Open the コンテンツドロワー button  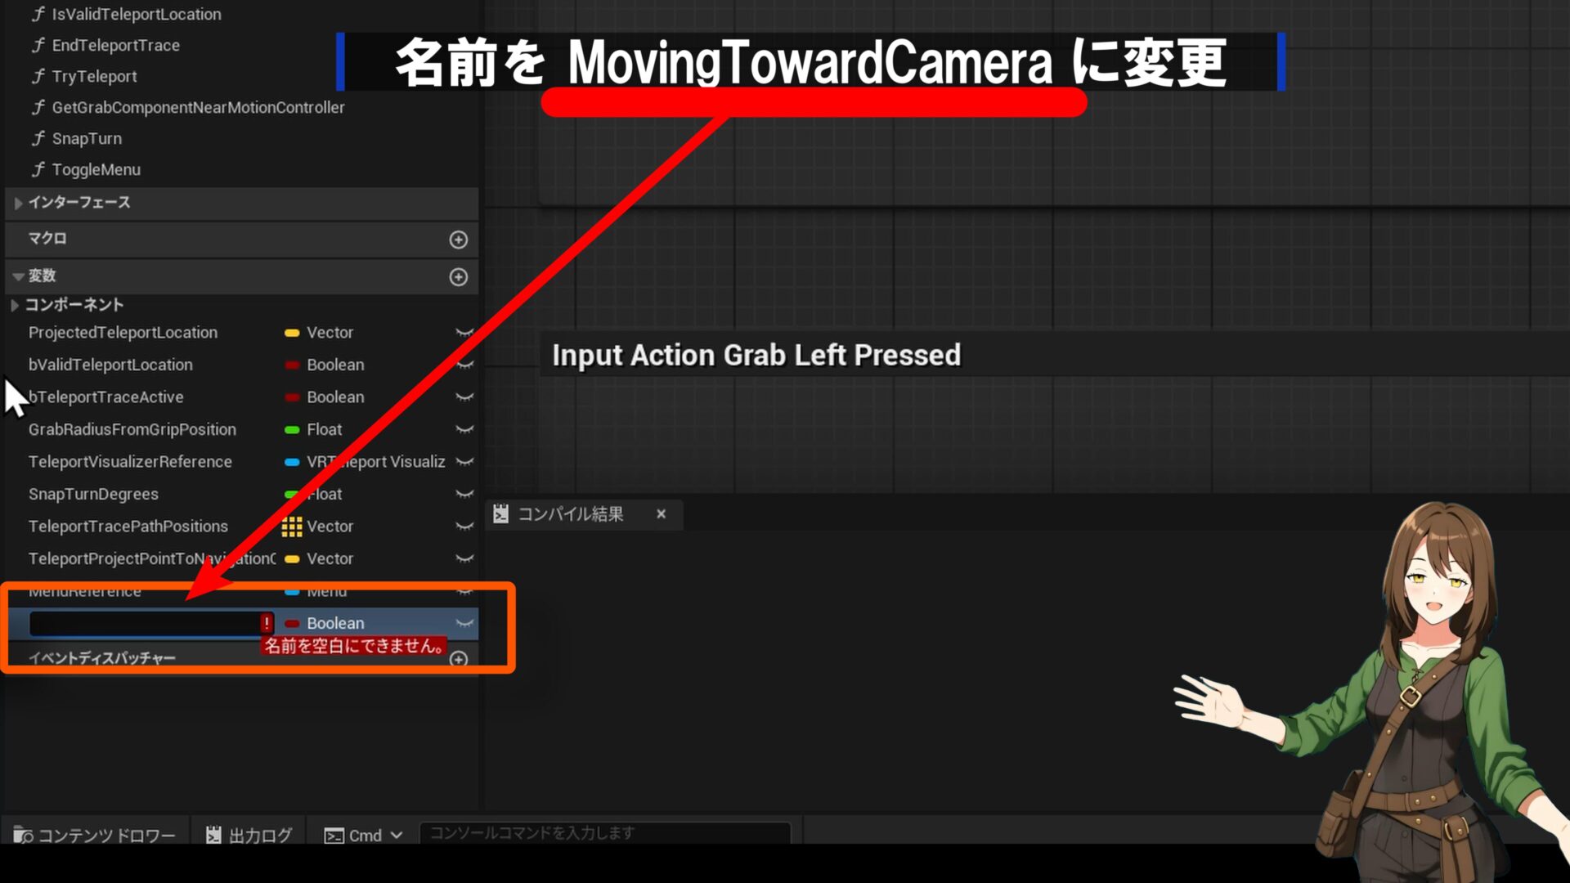[x=95, y=835]
